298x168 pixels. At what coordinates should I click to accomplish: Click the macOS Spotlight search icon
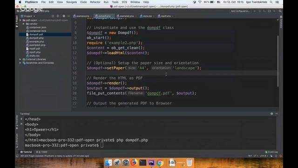coord(271,2)
